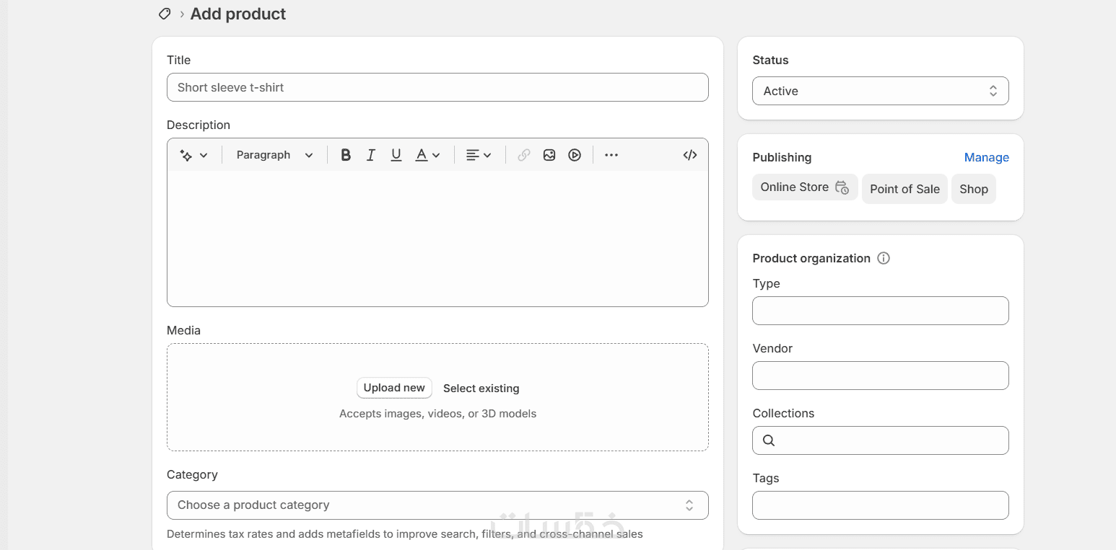
Task: Open the text color dropdown
Action: [x=427, y=155]
